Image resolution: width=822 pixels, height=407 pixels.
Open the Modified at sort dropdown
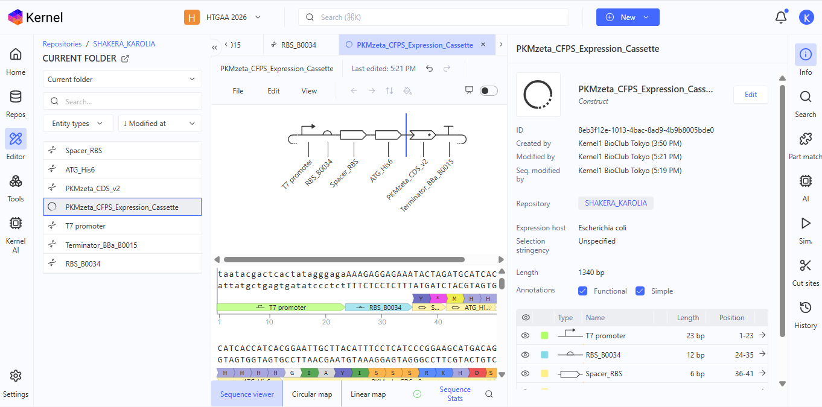[x=160, y=124]
